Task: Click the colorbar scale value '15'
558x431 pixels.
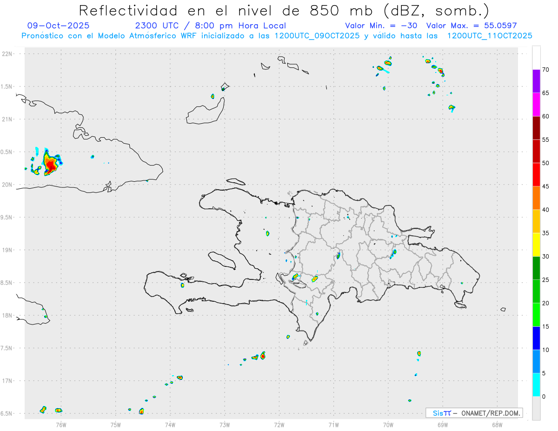Action: [x=545, y=326]
